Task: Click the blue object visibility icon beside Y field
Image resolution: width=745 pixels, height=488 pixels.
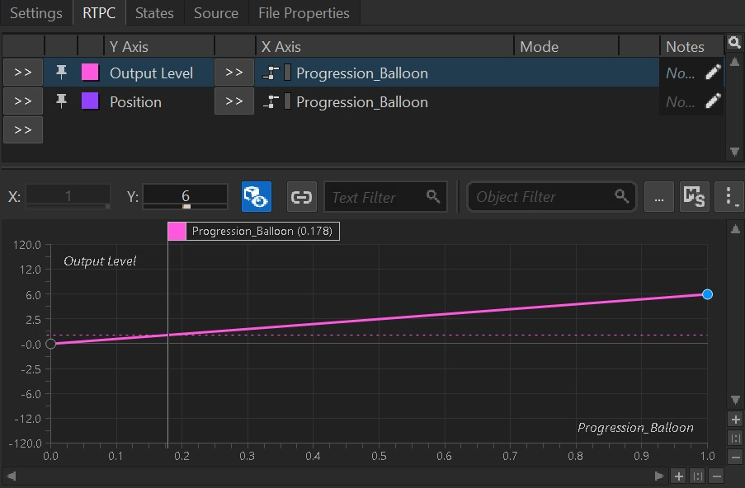Action: (256, 197)
